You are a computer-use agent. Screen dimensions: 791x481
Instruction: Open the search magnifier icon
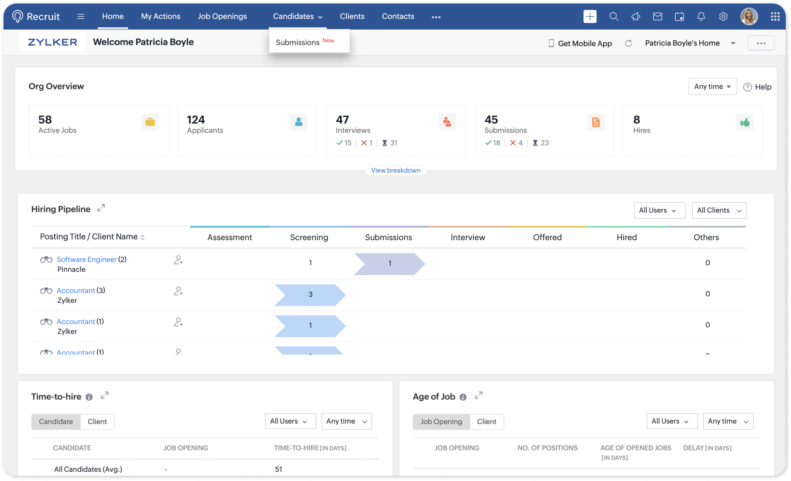click(614, 17)
